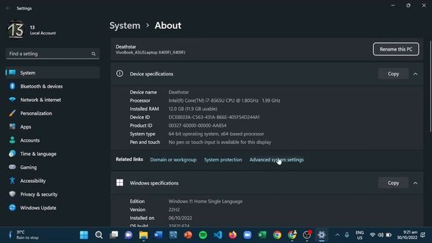The image size is (432, 243).
Task: Show hidden icons in system tray
Action: click(337, 235)
